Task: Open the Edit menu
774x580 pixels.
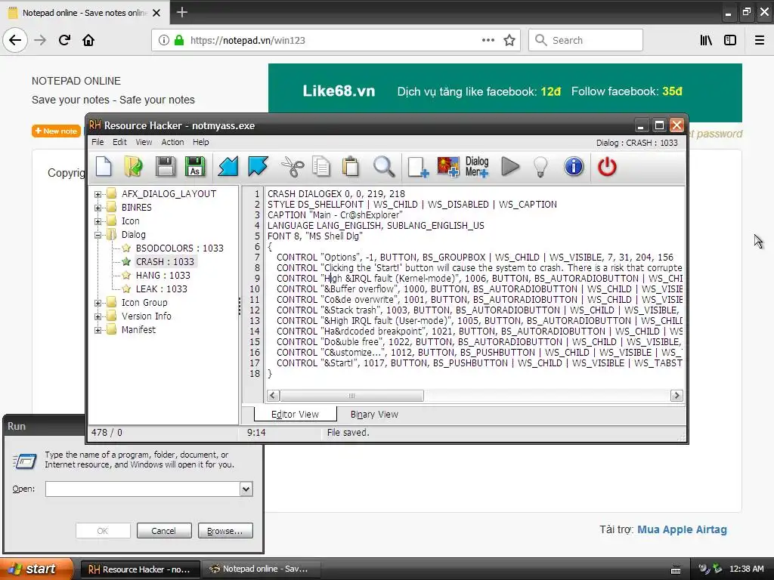Action: (119, 142)
